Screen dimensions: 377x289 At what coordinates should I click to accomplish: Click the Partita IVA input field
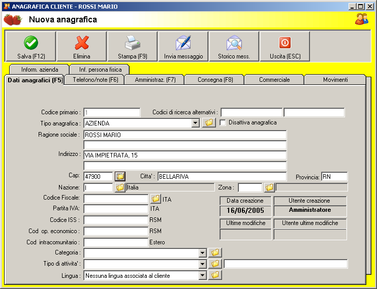116,209
